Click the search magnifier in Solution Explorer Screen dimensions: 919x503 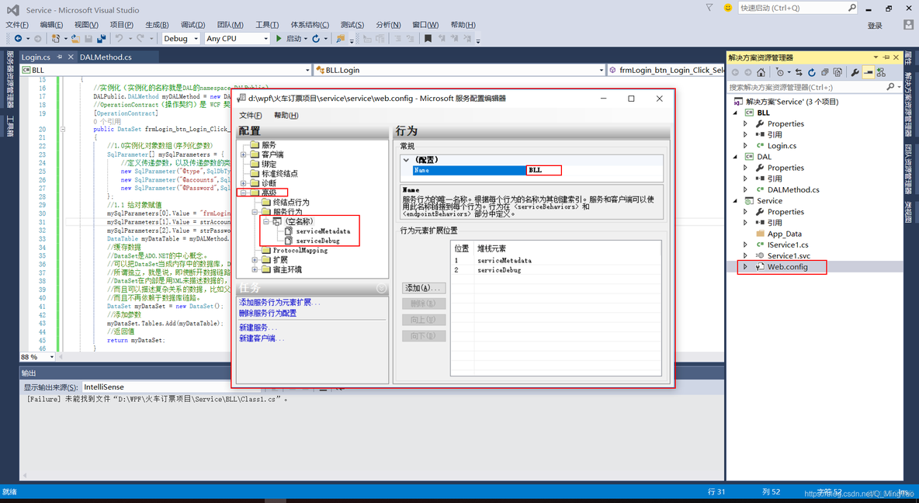(891, 87)
